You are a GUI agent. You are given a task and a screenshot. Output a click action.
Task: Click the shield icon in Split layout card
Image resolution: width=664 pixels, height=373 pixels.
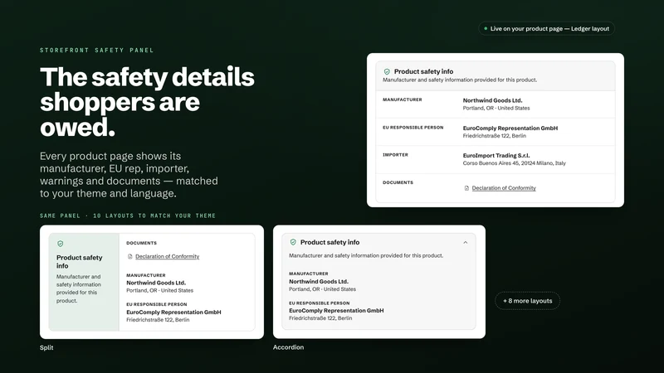60,244
